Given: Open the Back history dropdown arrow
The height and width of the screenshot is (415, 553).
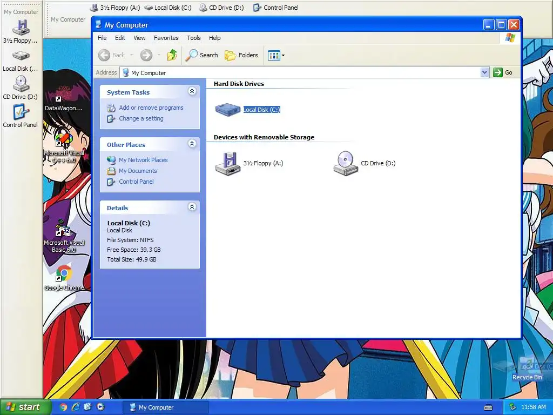Looking at the screenshot, I should (x=132, y=55).
